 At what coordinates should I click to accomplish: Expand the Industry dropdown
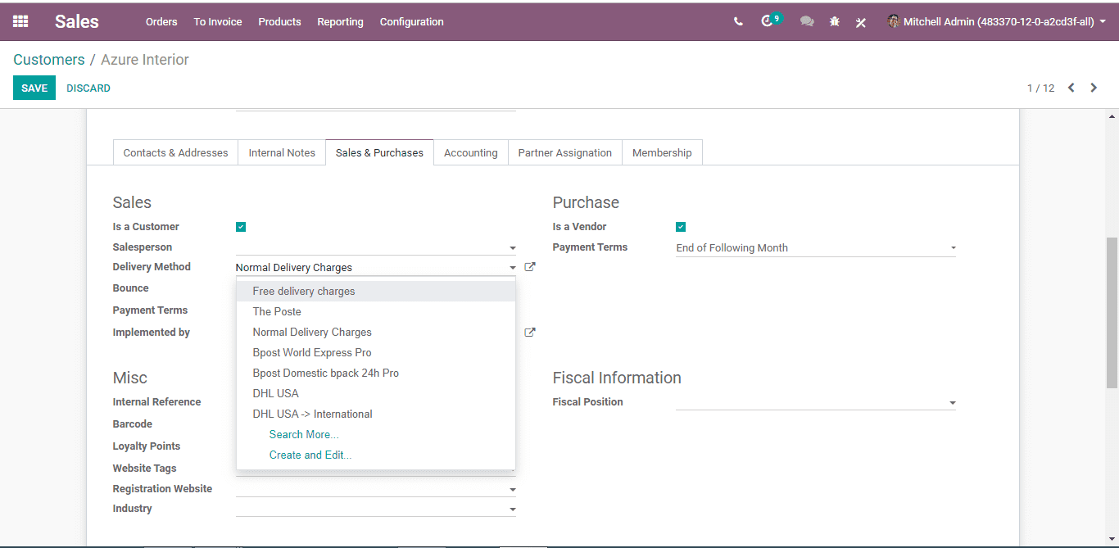click(x=513, y=510)
